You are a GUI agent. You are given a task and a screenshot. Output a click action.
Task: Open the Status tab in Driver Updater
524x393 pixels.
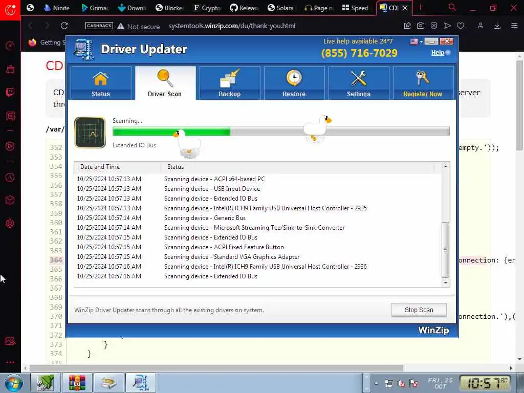pyautogui.click(x=101, y=83)
